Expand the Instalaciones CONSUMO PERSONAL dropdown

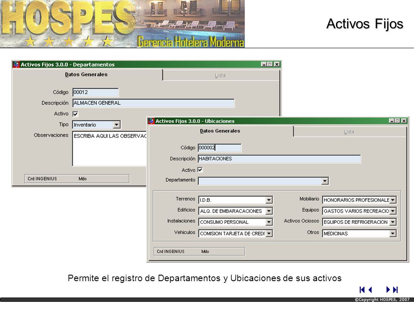tap(269, 222)
